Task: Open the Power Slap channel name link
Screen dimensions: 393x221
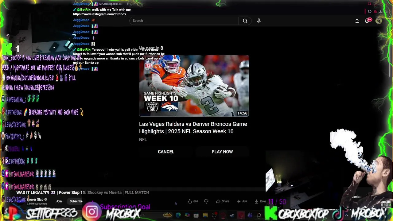Action: (x=35, y=200)
